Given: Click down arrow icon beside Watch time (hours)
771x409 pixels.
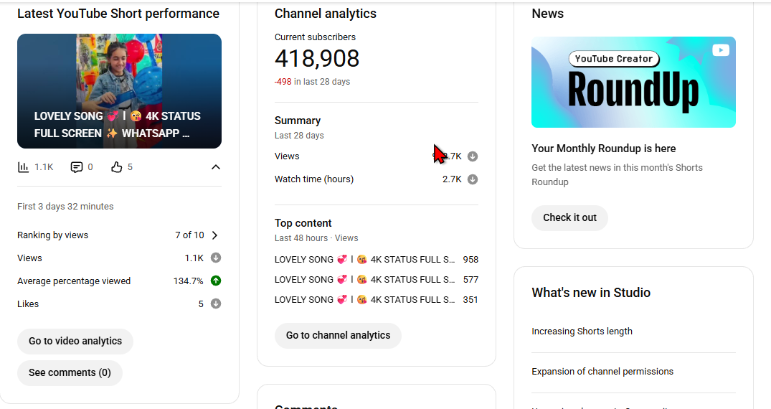Looking at the screenshot, I should coord(473,179).
